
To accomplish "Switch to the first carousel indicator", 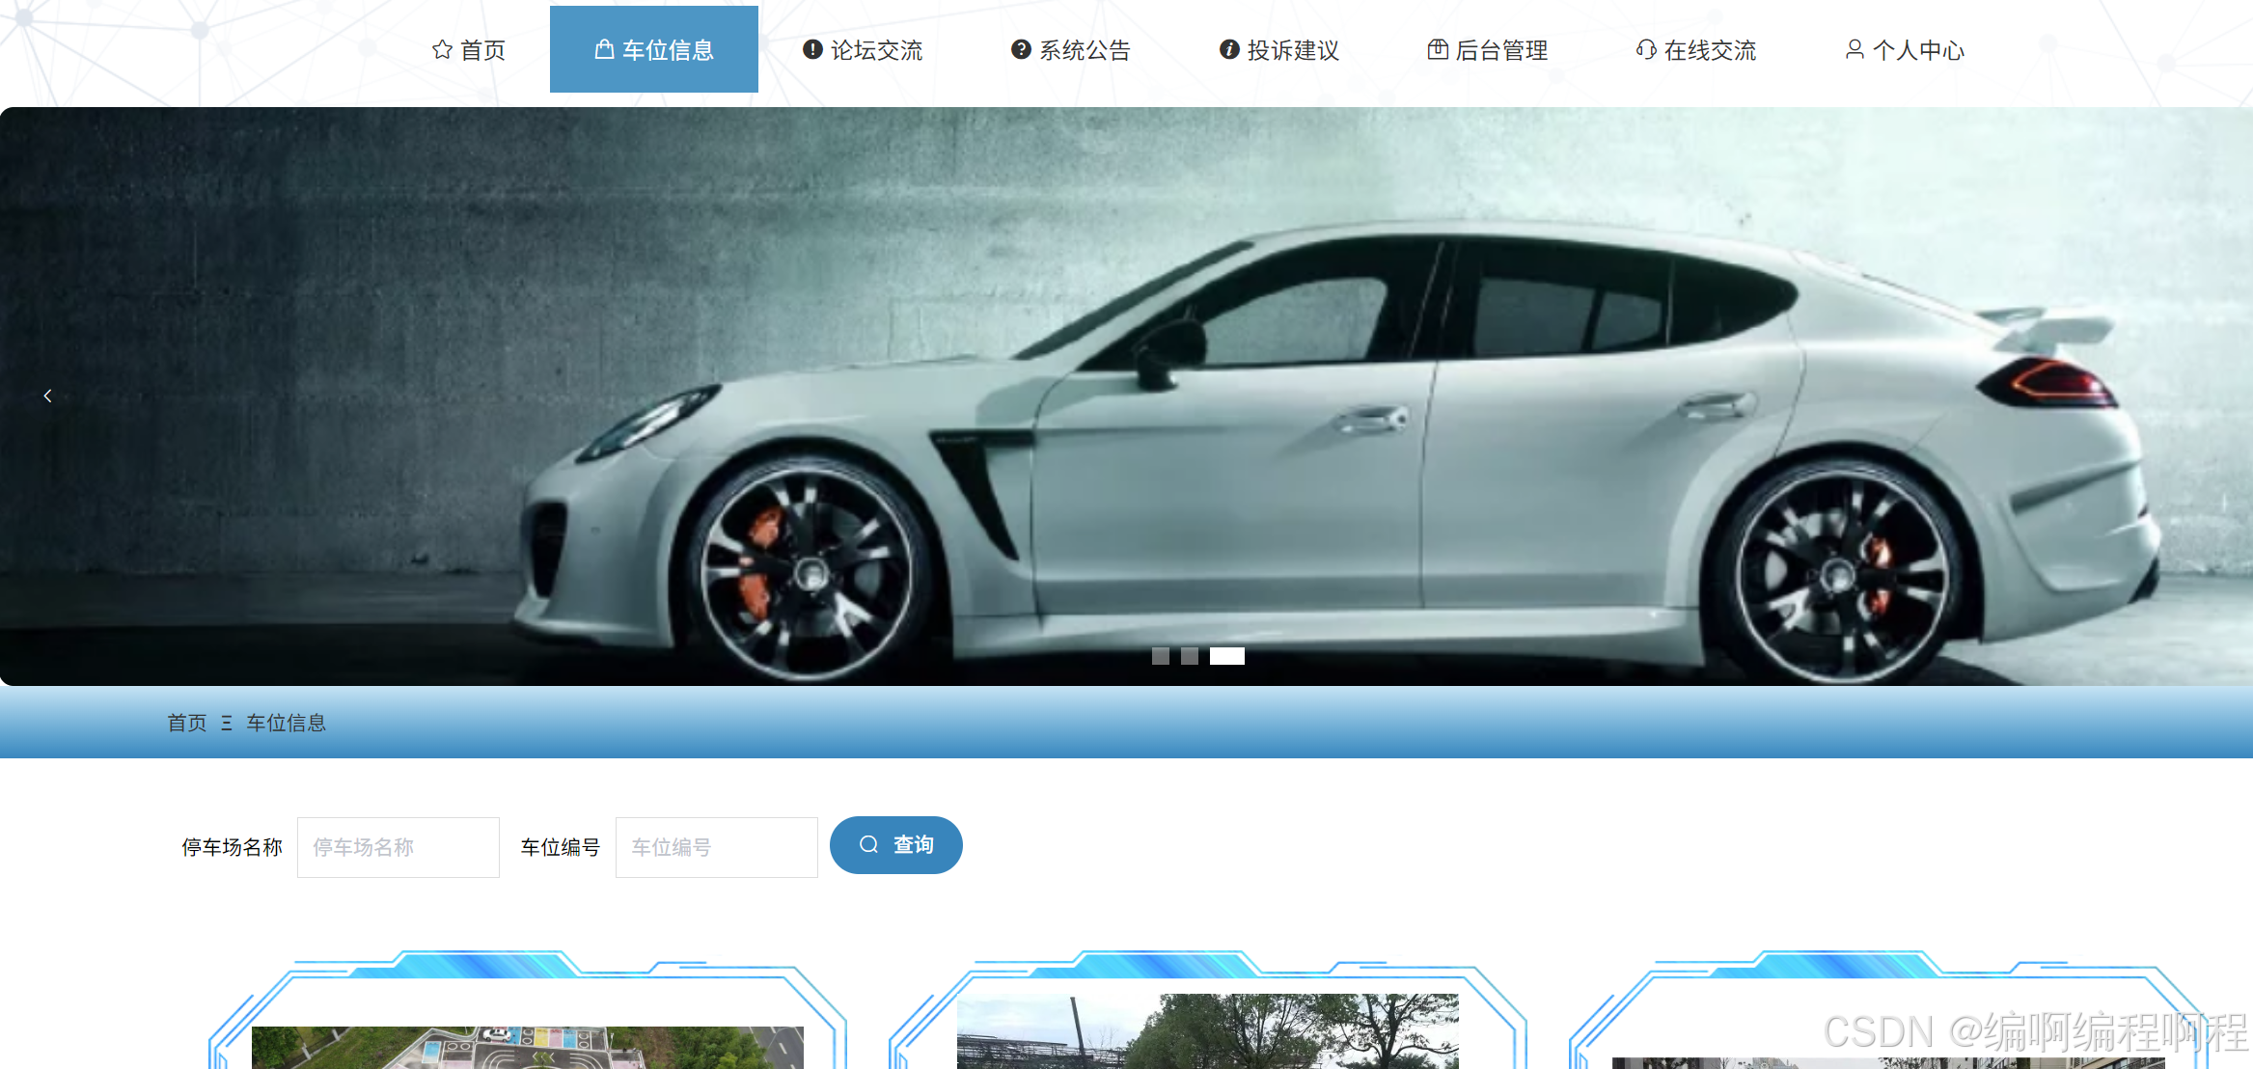I will 1161,656.
